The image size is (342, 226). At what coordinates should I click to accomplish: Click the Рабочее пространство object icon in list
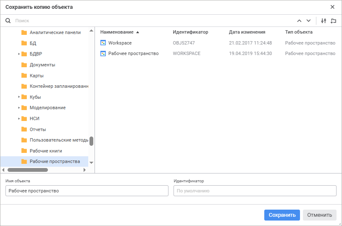point(103,53)
